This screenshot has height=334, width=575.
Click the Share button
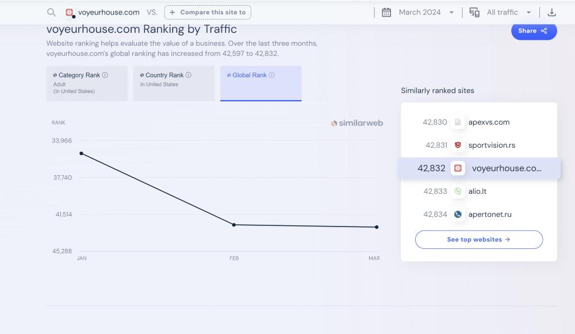point(534,31)
